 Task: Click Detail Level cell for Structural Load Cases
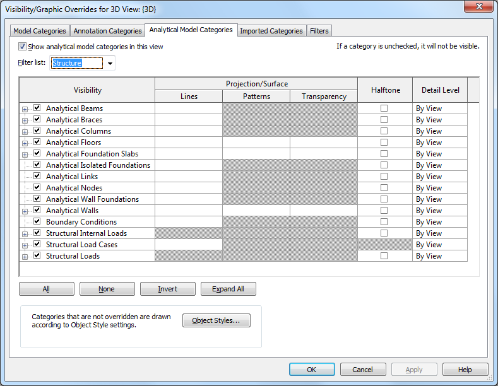440,245
